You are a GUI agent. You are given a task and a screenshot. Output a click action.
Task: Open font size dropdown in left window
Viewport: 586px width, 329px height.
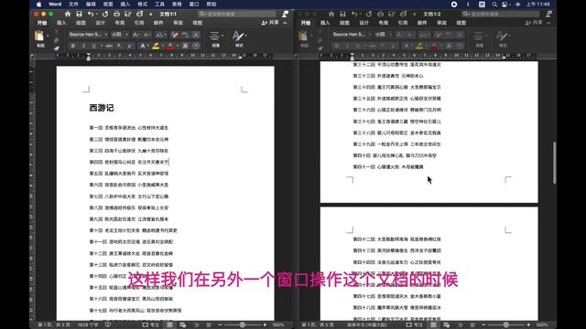tap(127, 35)
